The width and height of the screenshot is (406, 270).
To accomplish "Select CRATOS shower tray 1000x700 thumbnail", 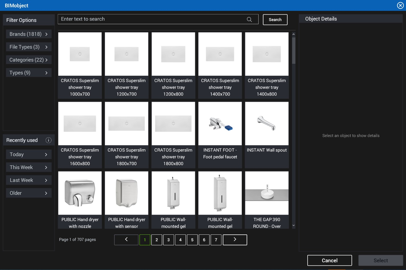I will coord(80,54).
